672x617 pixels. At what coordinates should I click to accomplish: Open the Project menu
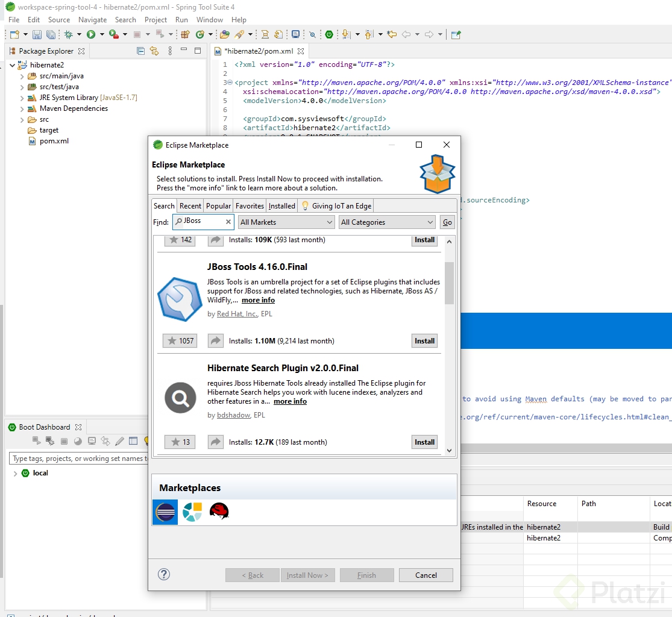pyautogui.click(x=155, y=20)
